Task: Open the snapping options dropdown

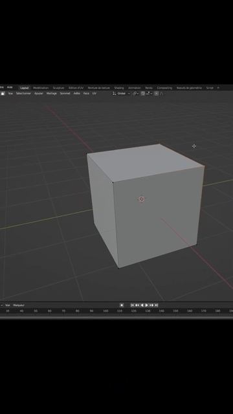Action: 149,93
